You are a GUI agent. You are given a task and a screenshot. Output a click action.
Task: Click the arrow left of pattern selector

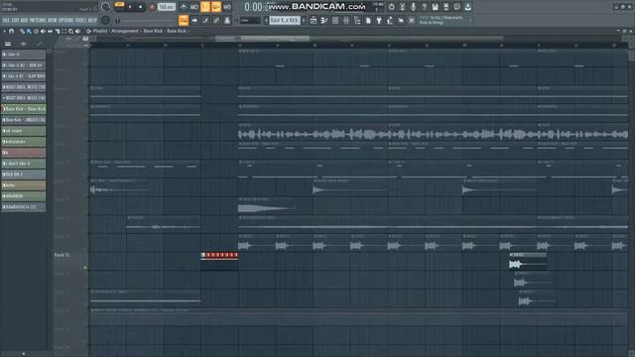(266, 20)
